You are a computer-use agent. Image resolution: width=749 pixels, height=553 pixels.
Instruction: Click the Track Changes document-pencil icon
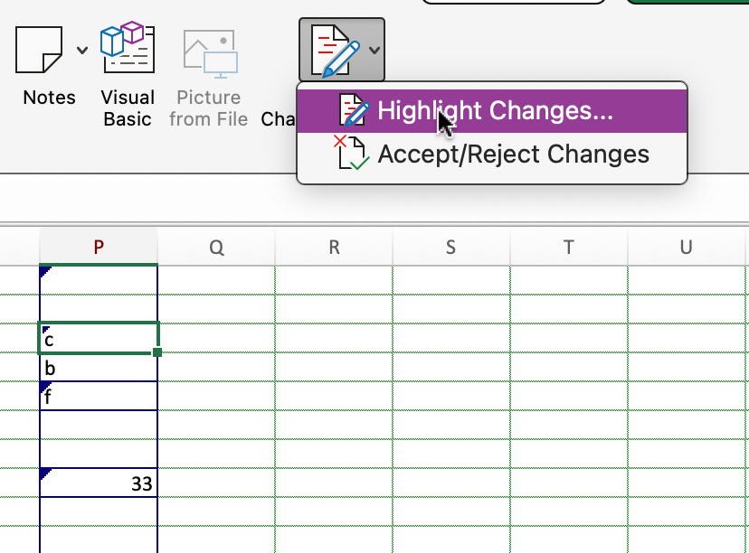(x=336, y=51)
